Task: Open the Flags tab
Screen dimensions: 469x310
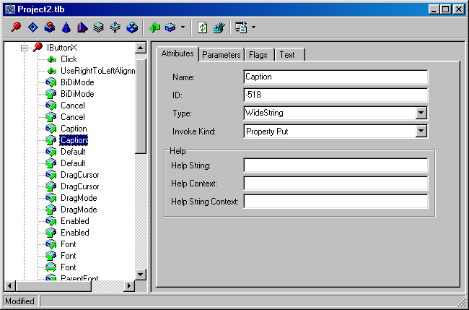Action: (258, 55)
